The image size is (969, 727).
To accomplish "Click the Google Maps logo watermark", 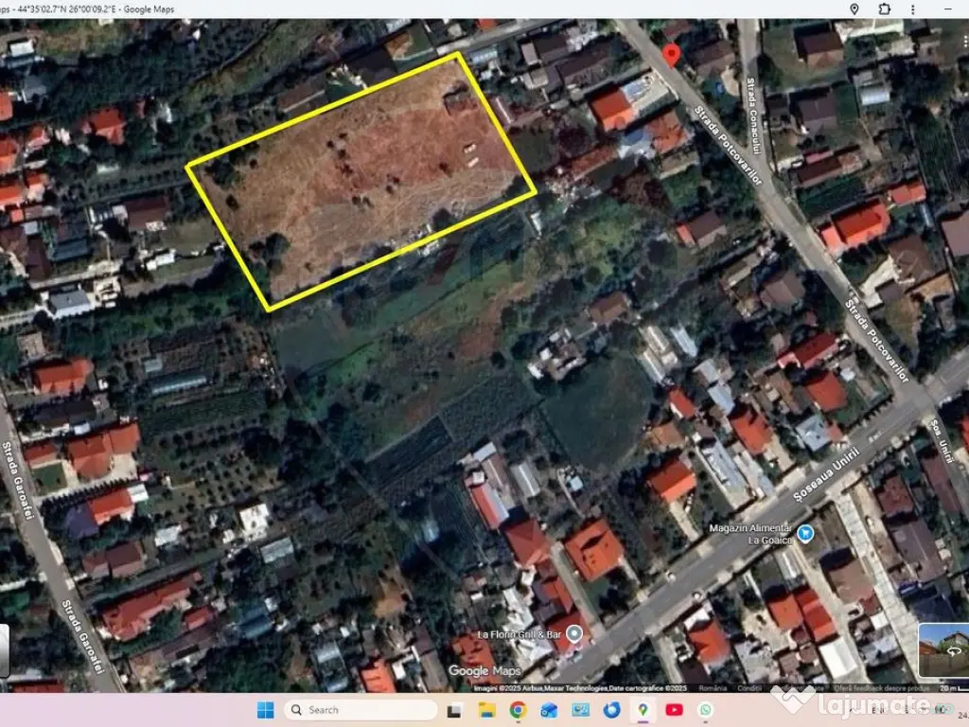I will pyautogui.click(x=482, y=671).
